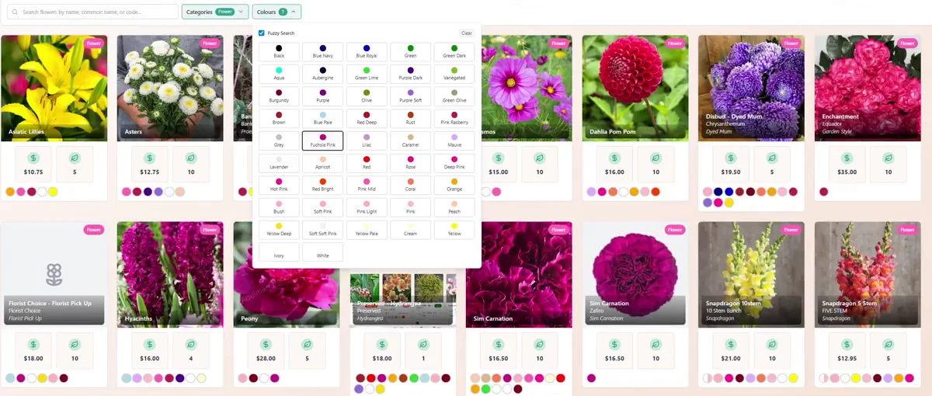Click the dollar icon on the Asters card
Viewport: 932px width, 396px height.
[150, 158]
